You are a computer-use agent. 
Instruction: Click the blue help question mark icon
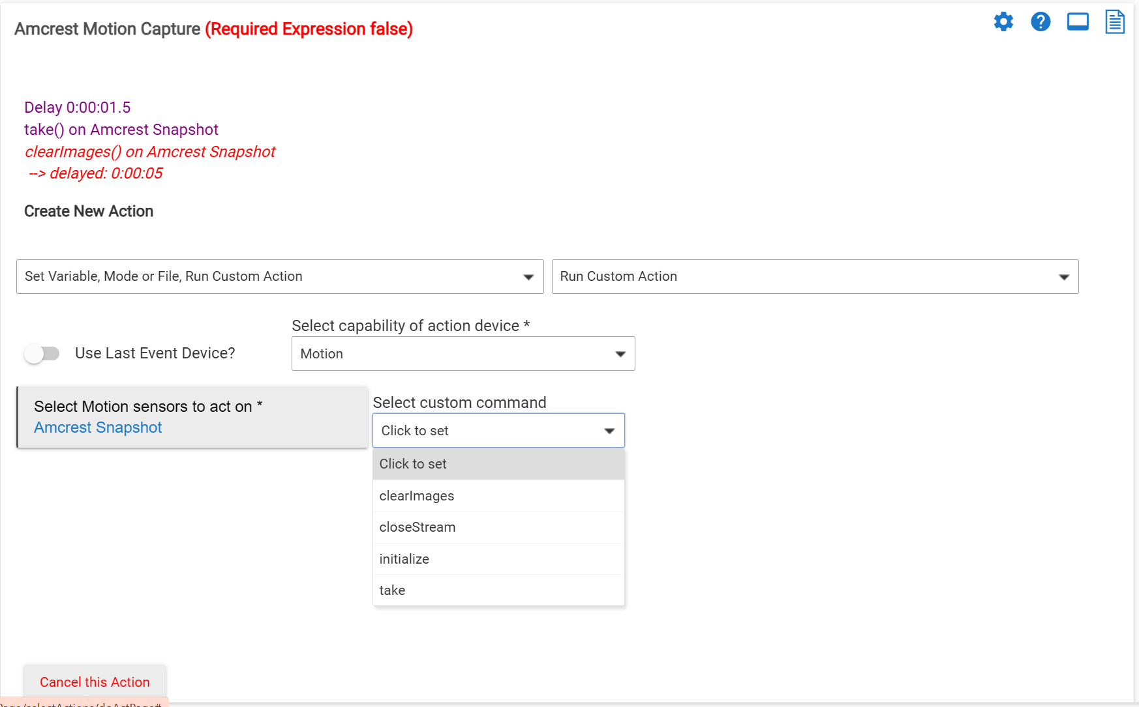pos(1040,22)
